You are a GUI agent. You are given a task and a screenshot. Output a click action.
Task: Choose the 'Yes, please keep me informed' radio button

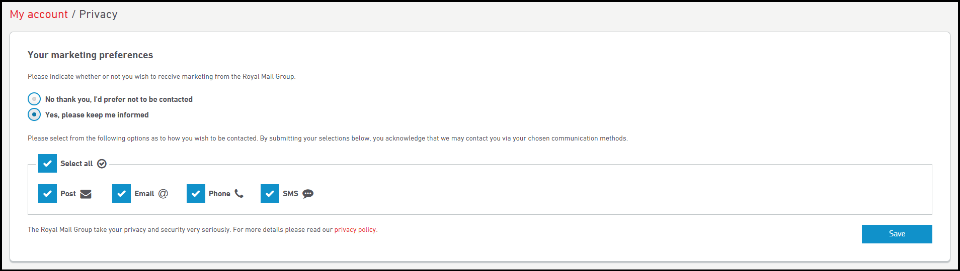(x=34, y=114)
